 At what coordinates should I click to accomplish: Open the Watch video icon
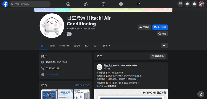pos(103,4)
